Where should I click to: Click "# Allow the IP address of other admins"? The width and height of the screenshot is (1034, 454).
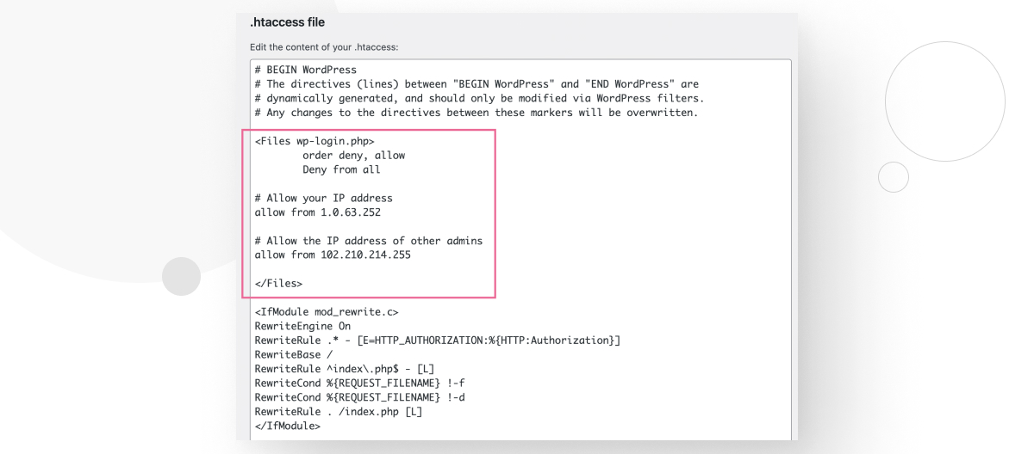click(369, 241)
